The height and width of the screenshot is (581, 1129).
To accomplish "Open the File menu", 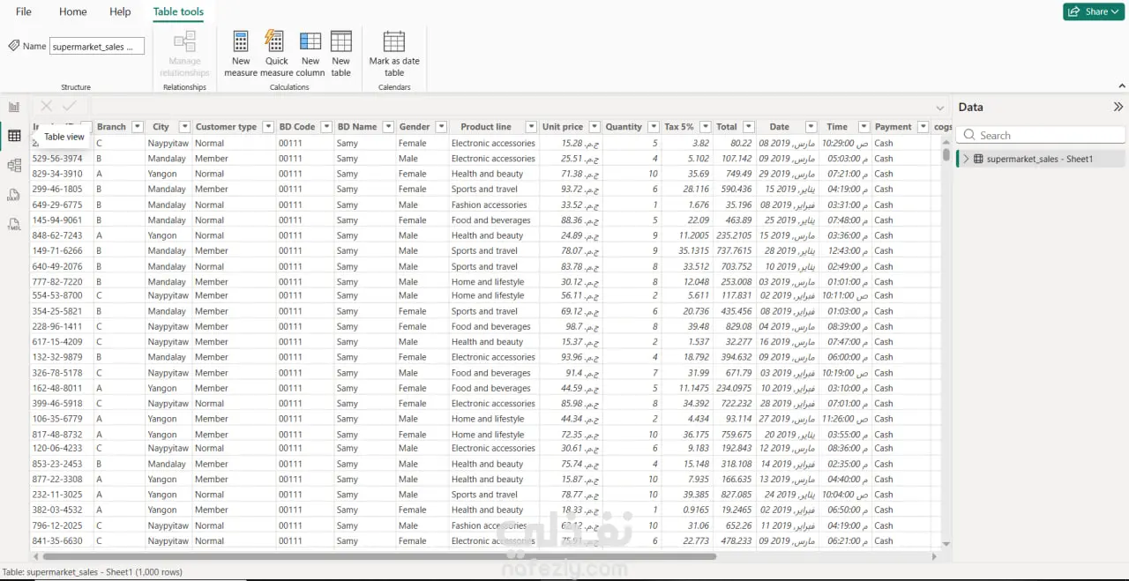I will coord(24,11).
